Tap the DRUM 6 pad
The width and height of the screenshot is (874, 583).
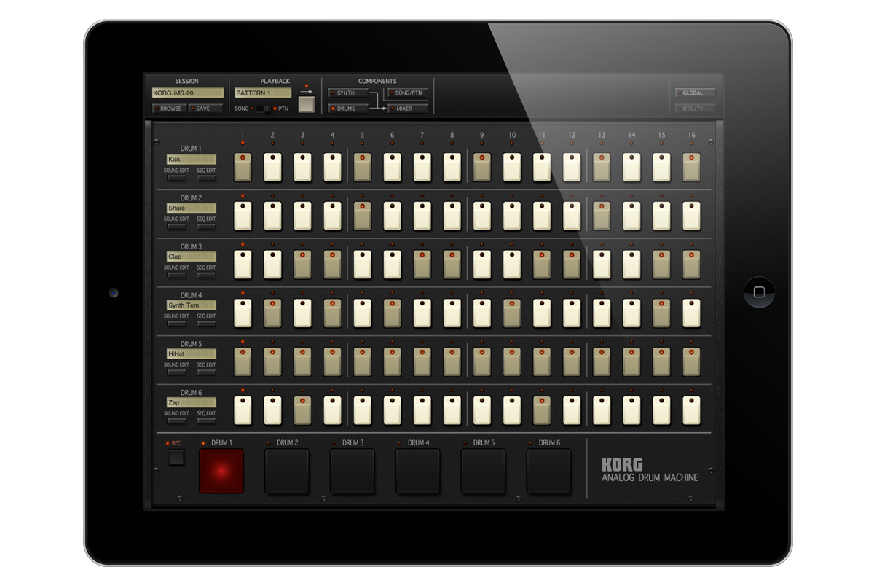point(549,471)
